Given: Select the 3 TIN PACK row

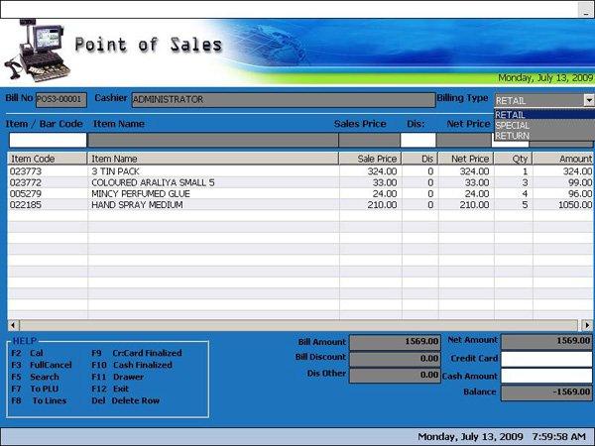Looking at the screenshot, I should [213, 171].
